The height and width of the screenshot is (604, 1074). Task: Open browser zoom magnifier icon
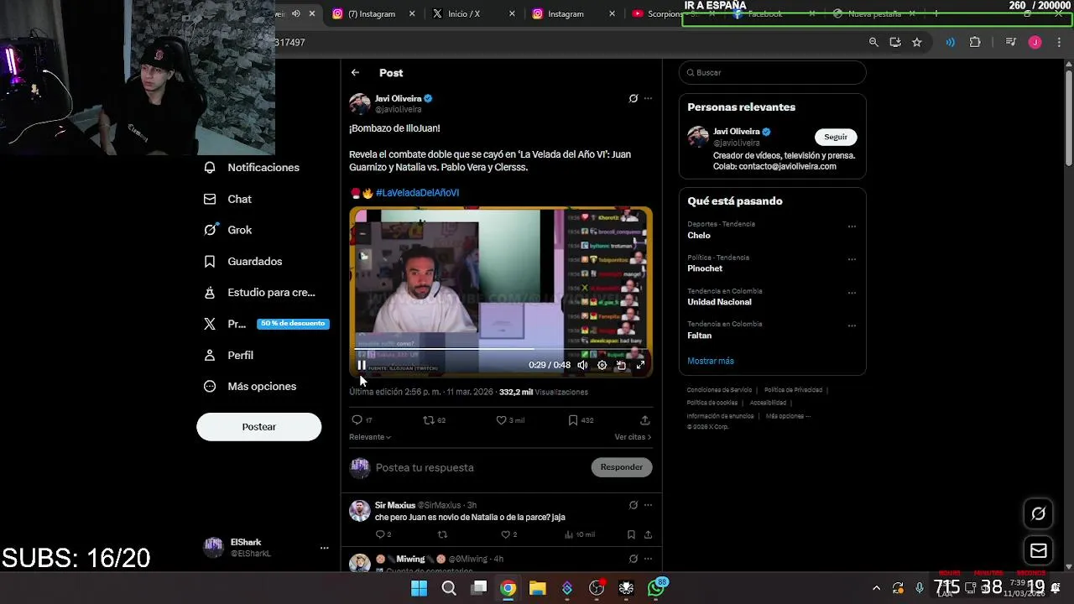[873, 42]
